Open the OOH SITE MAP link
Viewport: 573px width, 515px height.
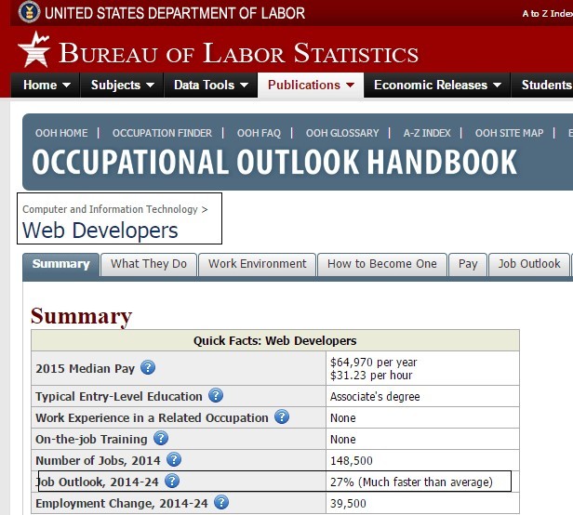pos(510,133)
